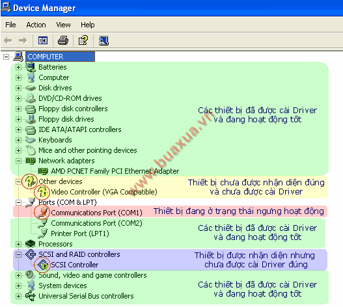Expand the Batteries node

click(19, 67)
